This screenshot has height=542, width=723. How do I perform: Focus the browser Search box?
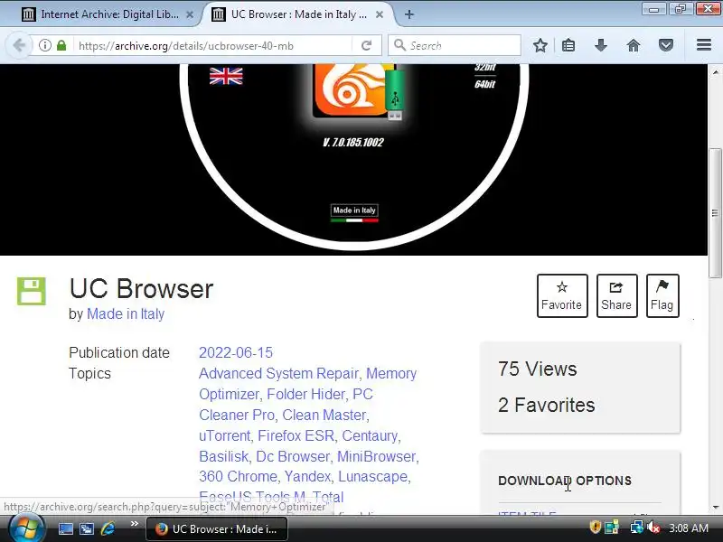pyautogui.click(x=455, y=46)
